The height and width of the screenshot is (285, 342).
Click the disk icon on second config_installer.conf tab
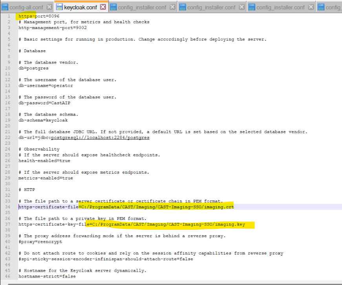(183, 7)
